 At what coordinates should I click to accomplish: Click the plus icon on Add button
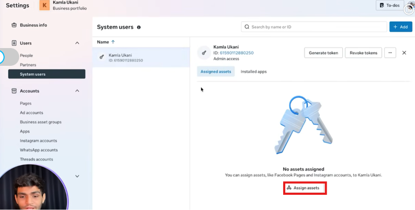click(x=396, y=27)
